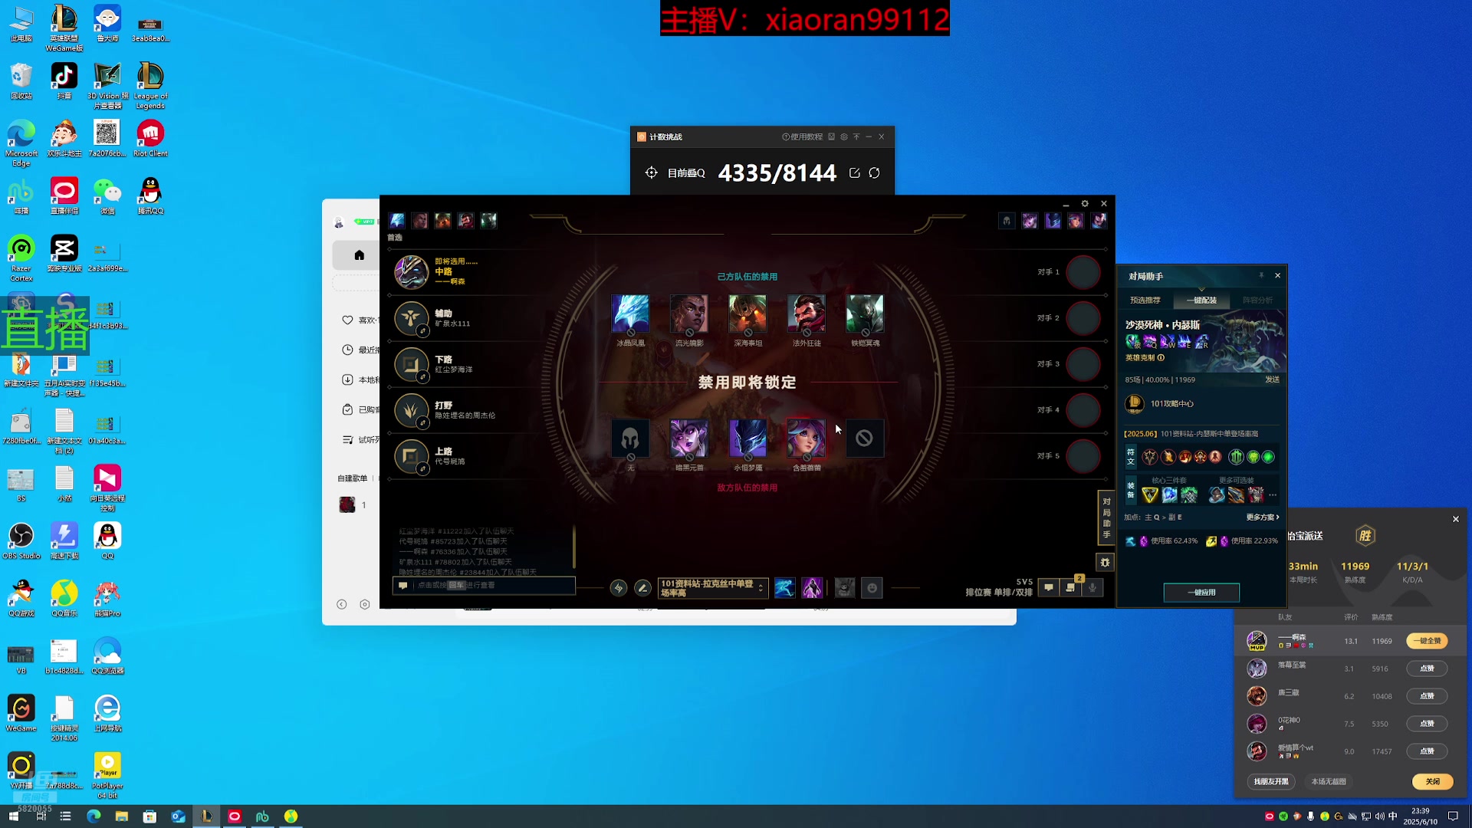Image resolution: width=1472 pixels, height=828 pixels.
Task: Click the 辅助 role swap icon
Action: point(422,331)
